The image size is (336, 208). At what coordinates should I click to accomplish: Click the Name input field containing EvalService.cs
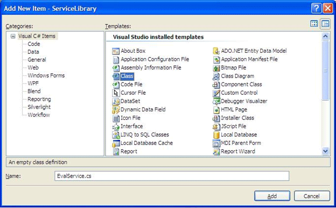tap(172, 176)
